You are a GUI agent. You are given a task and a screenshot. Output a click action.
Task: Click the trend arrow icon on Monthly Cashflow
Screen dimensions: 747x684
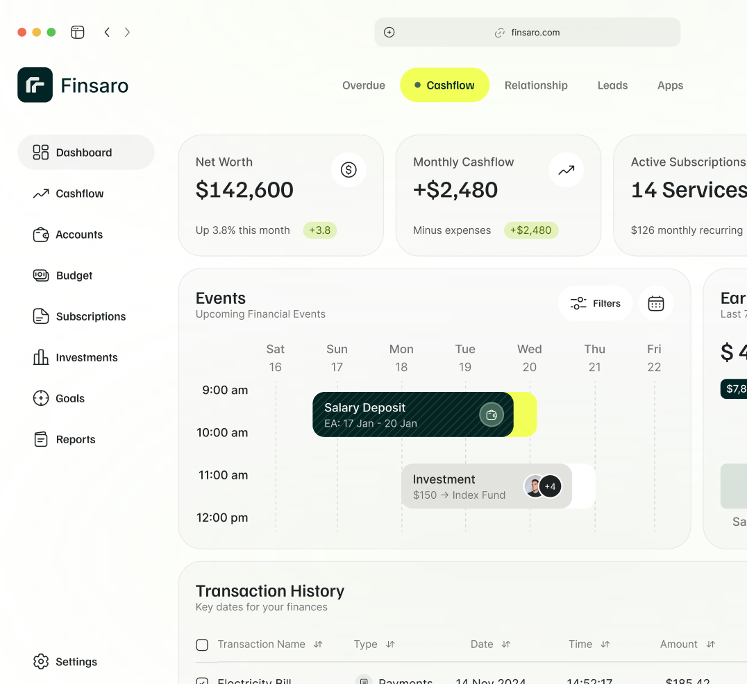(x=566, y=169)
